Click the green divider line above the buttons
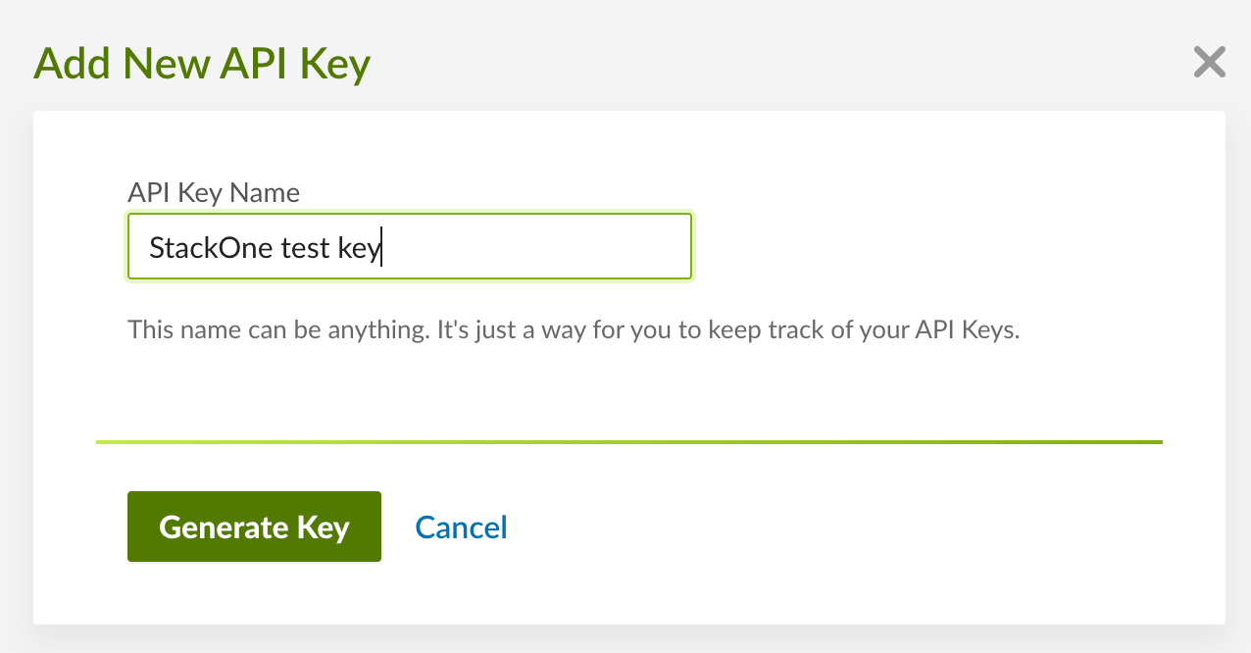Screen dimensions: 1251x653 (629, 443)
